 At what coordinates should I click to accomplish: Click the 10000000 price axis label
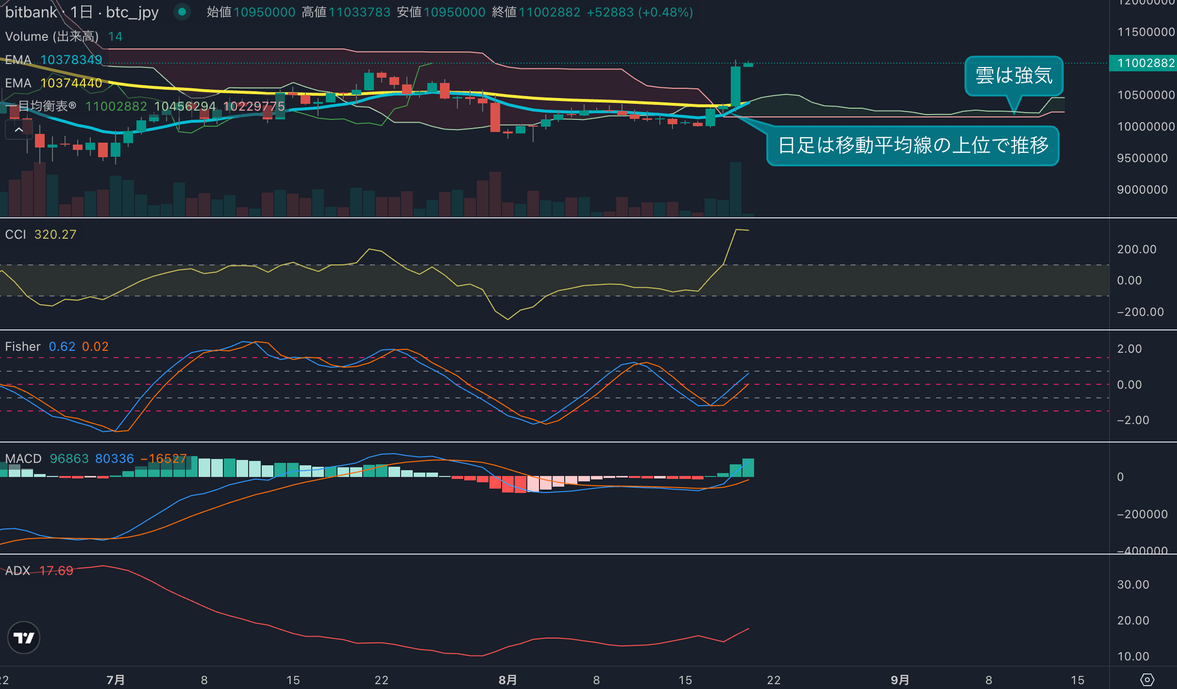pyautogui.click(x=1146, y=127)
